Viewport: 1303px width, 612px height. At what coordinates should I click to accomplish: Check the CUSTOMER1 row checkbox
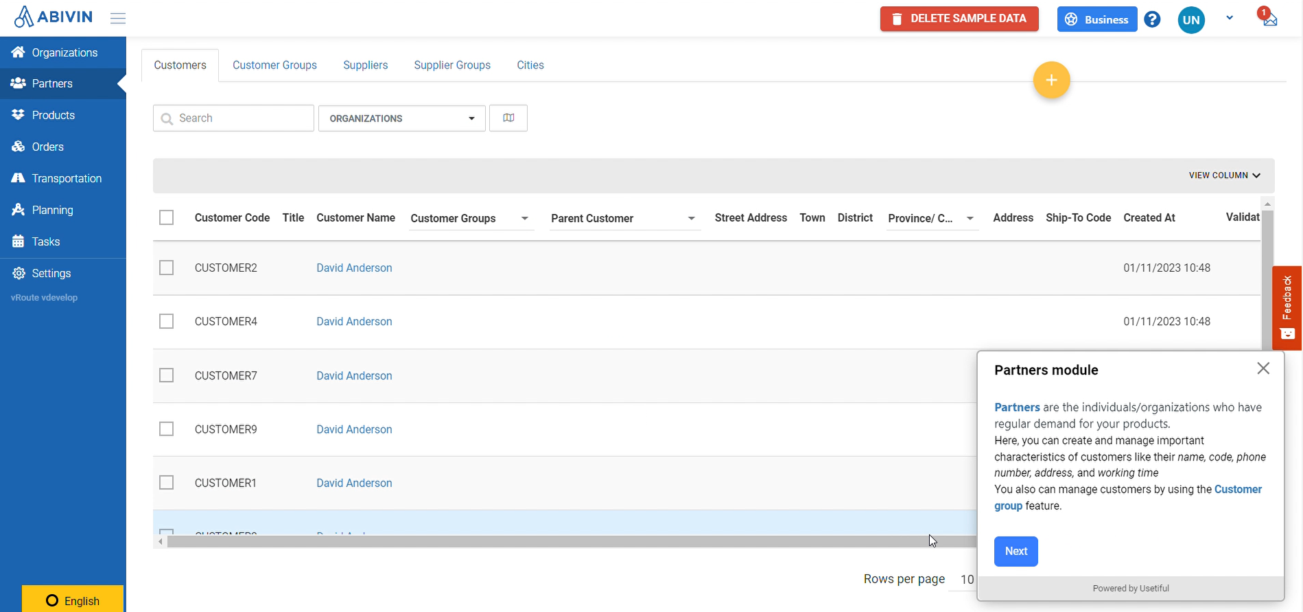(x=166, y=482)
